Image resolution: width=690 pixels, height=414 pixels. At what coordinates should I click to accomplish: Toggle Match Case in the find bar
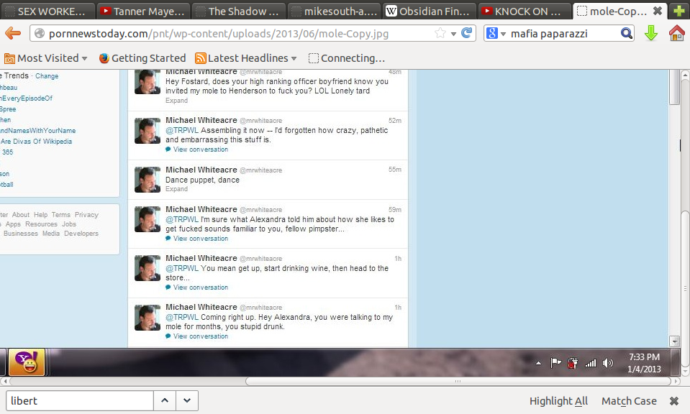click(x=629, y=401)
